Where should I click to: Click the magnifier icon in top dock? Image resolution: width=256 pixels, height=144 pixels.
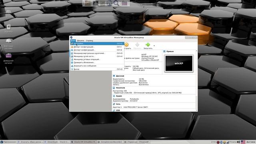coord(116,3)
